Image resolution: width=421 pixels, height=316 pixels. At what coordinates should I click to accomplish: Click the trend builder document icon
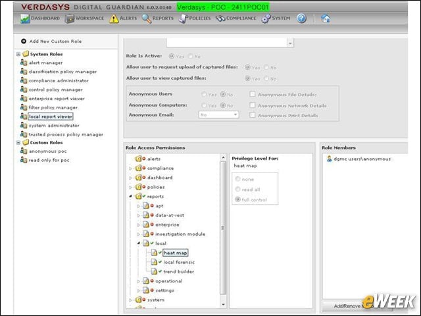(154, 271)
